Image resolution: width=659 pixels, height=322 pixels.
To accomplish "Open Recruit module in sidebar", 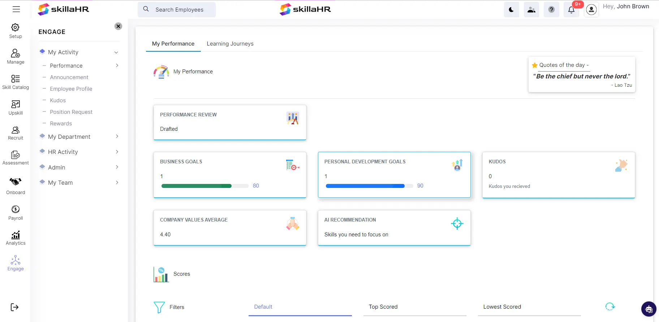I will point(16,133).
